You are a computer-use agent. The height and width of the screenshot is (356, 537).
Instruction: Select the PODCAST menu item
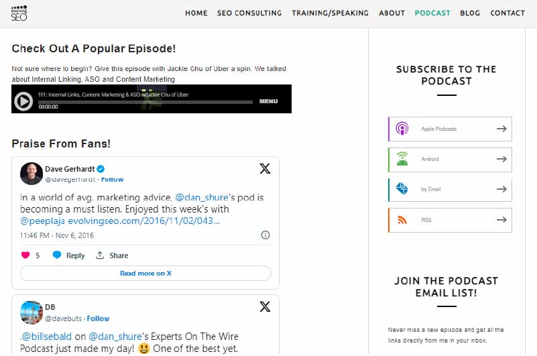click(432, 13)
